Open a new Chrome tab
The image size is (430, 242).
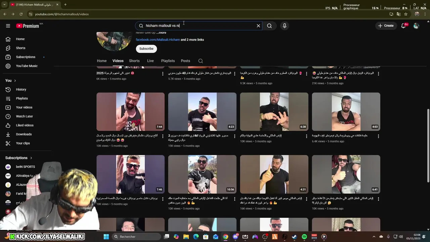point(65,5)
